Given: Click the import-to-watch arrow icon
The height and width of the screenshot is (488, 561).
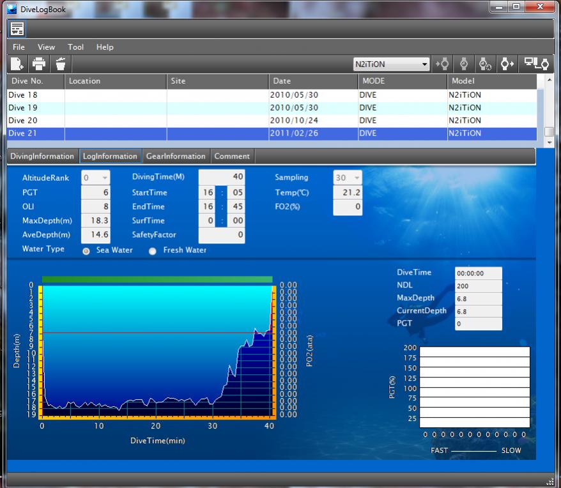Looking at the screenshot, I should (442, 64).
